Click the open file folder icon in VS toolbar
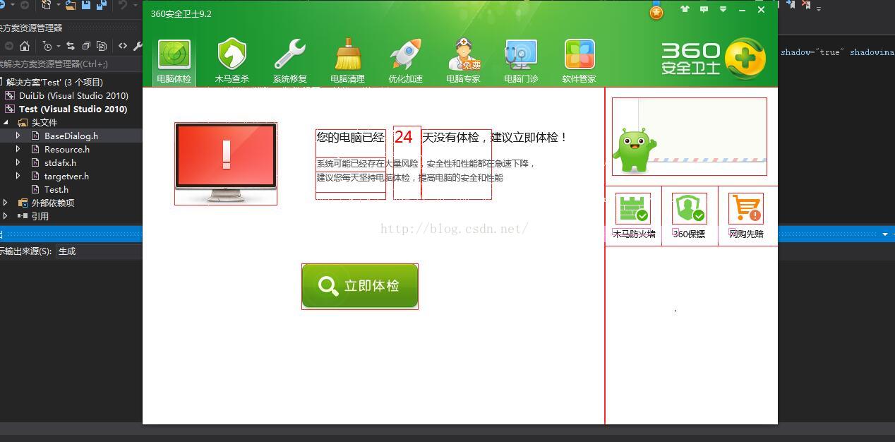Screen dimensions: 895x442 (71, 5)
